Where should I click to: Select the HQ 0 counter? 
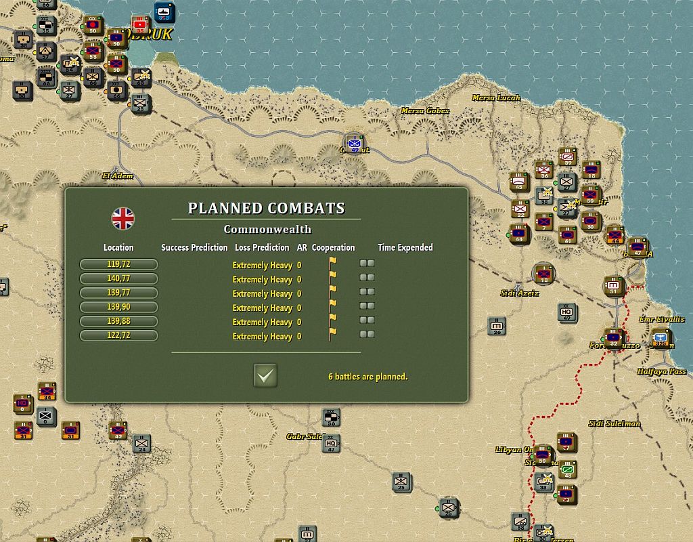(x=22, y=404)
